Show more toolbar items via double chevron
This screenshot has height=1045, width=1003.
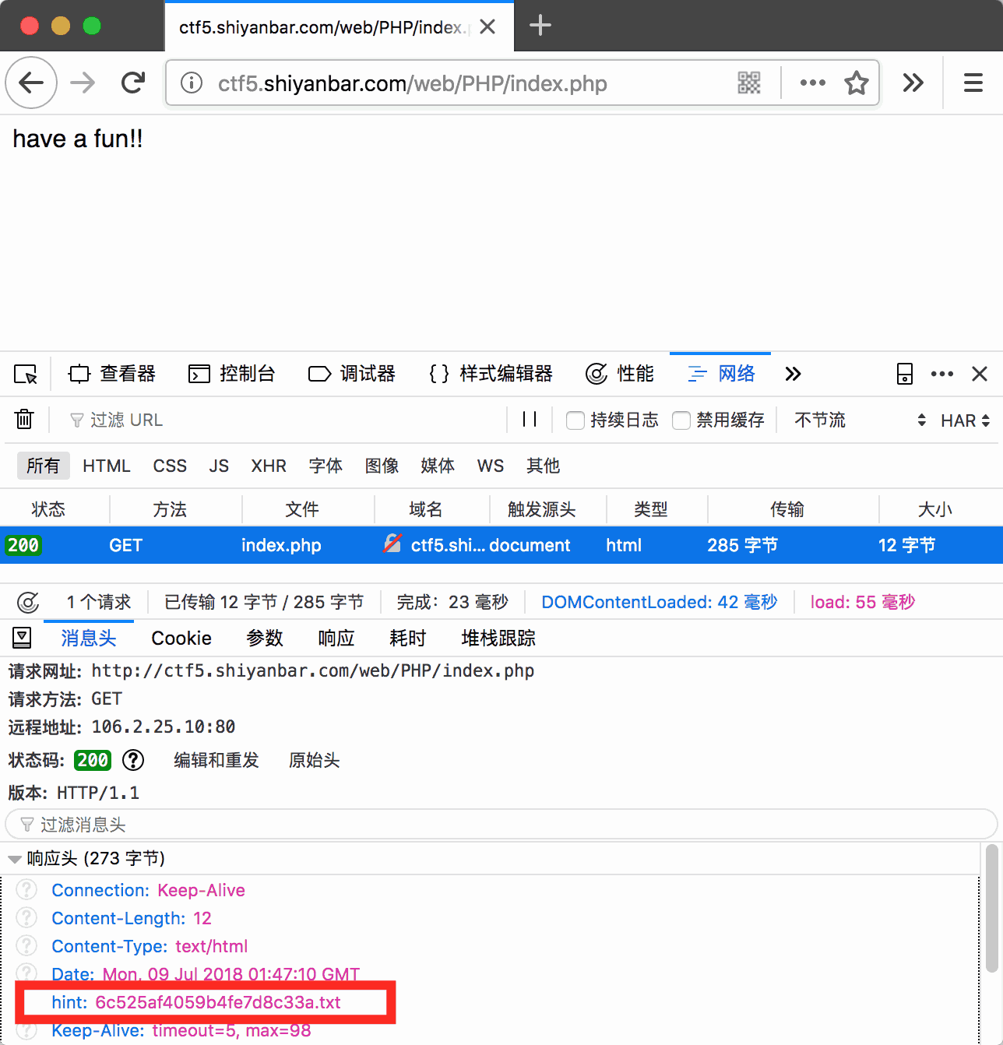913,83
